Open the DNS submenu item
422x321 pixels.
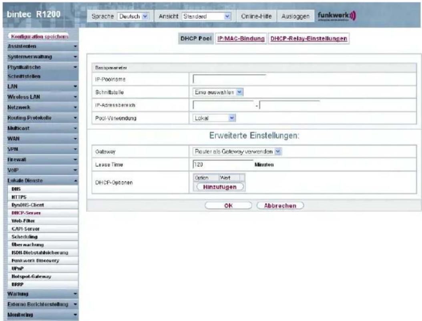(x=43, y=189)
